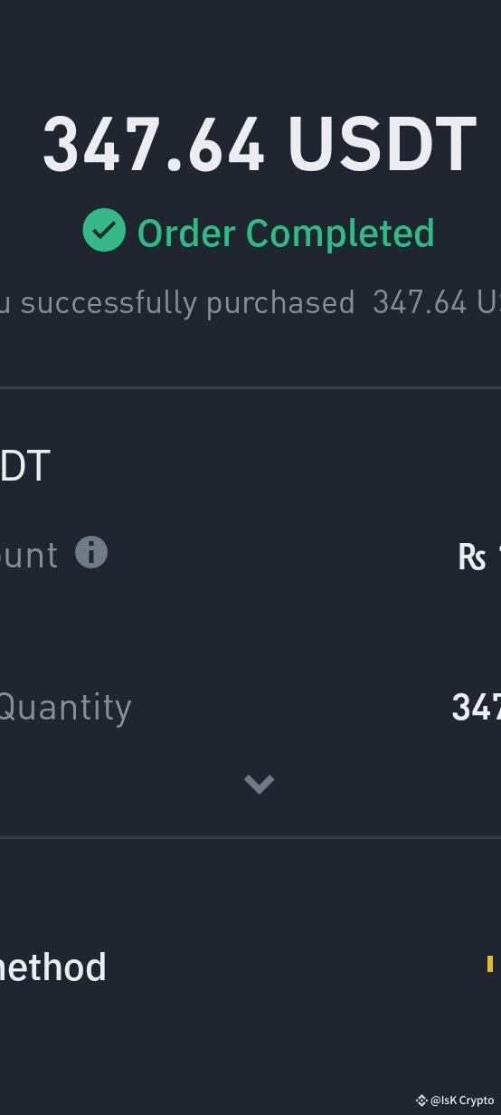Image resolution: width=501 pixels, height=1115 pixels.
Task: Click the green order completed checkmark icon
Action: [x=104, y=230]
